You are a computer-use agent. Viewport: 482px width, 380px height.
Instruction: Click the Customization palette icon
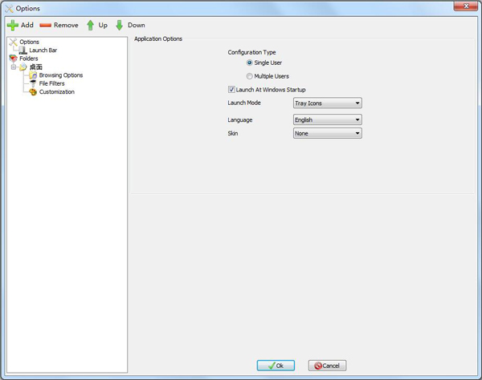[32, 92]
